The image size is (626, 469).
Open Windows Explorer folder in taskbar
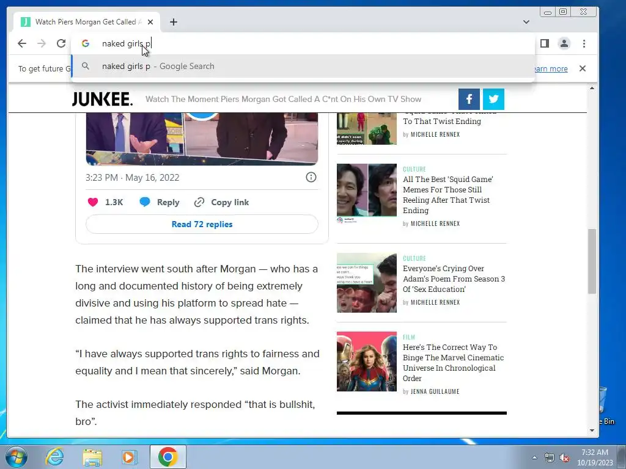pos(92,457)
